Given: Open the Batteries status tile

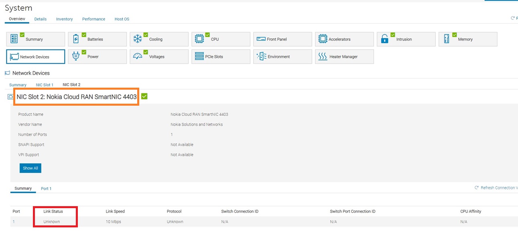Looking at the screenshot, I should pos(97,39).
